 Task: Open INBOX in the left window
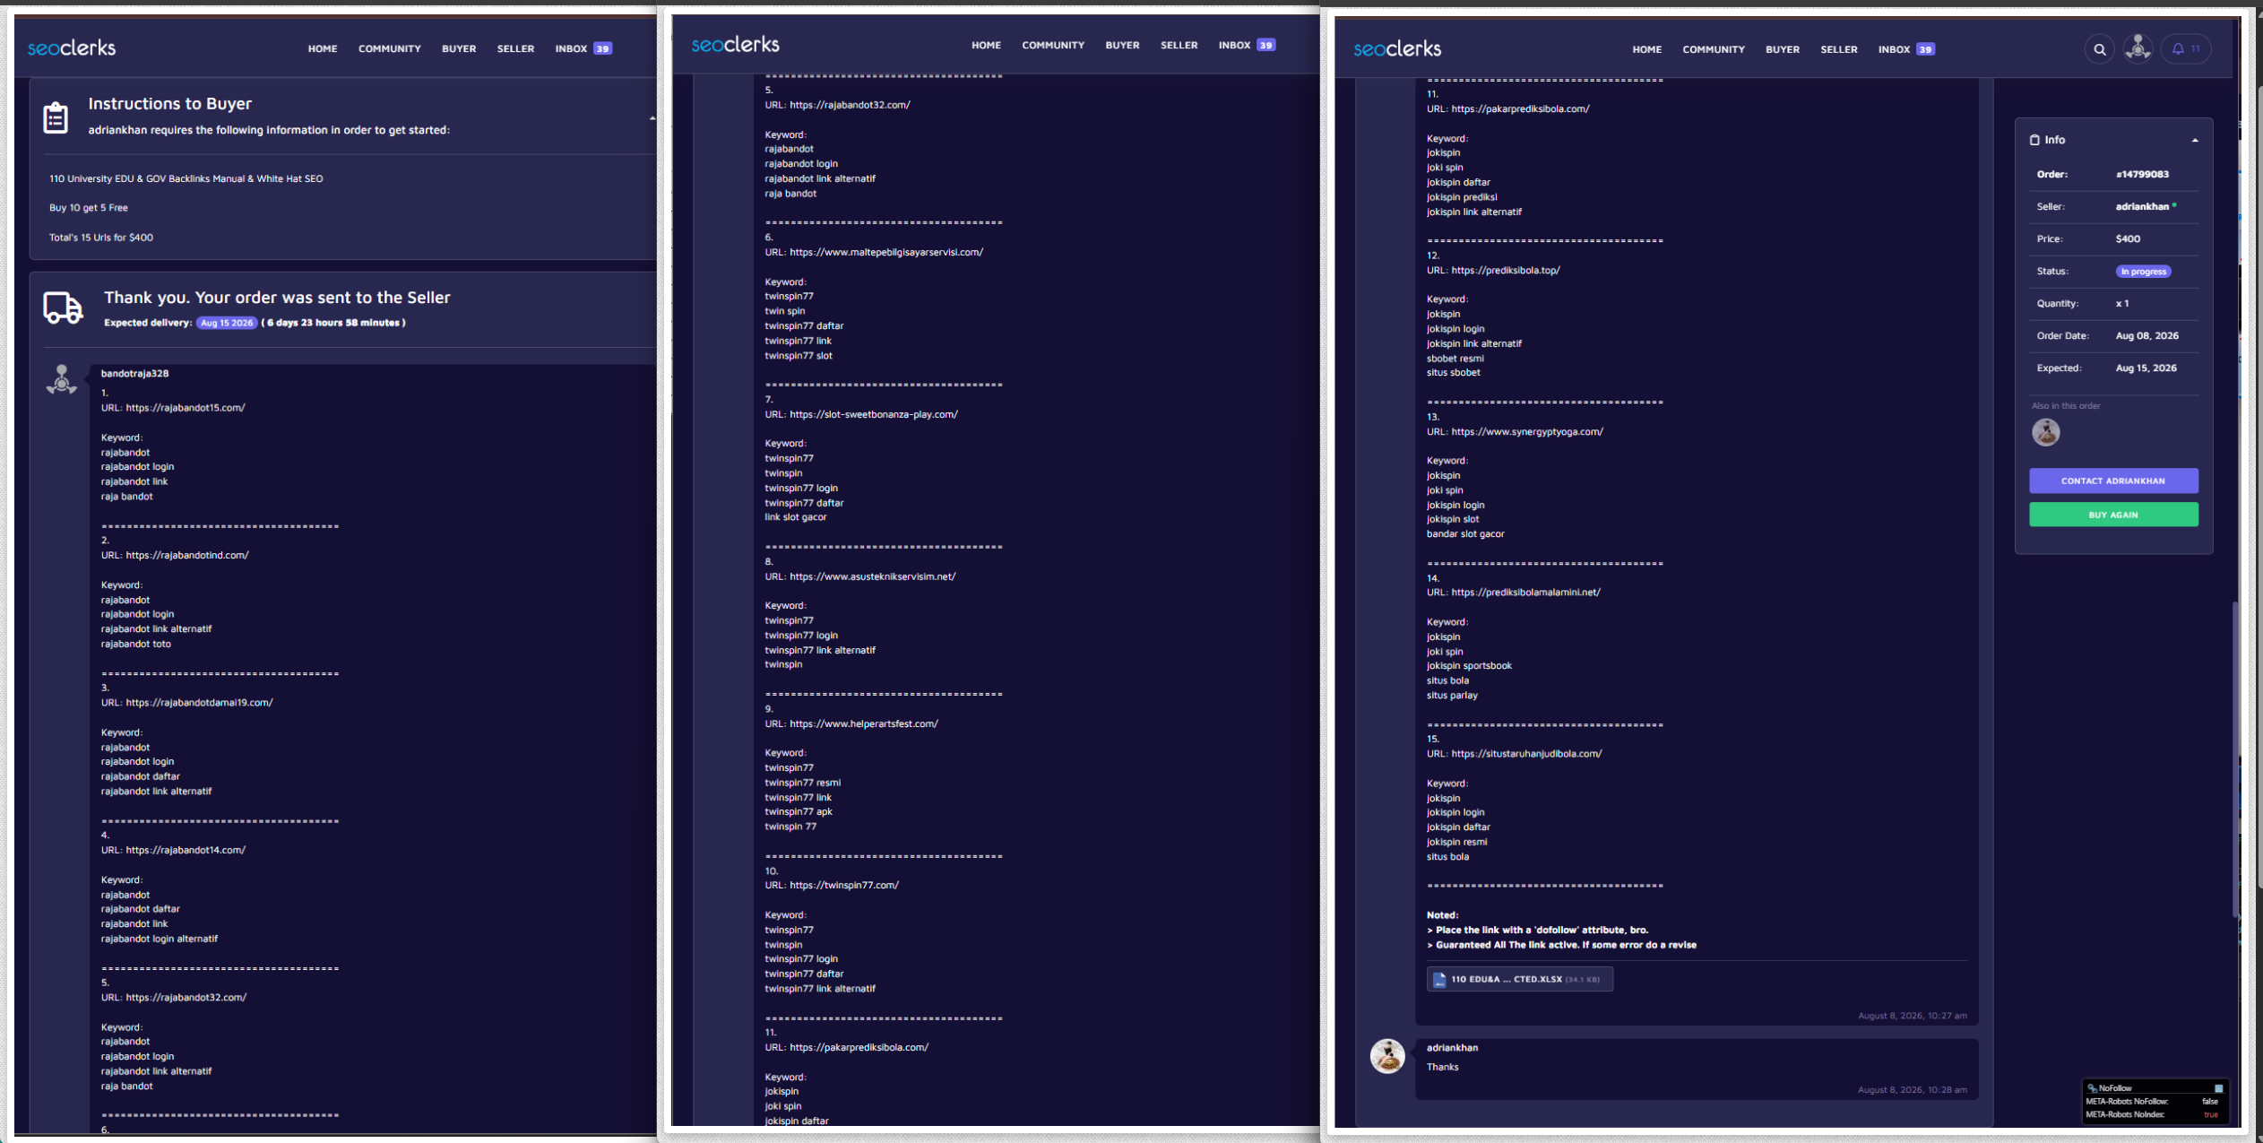point(583,49)
